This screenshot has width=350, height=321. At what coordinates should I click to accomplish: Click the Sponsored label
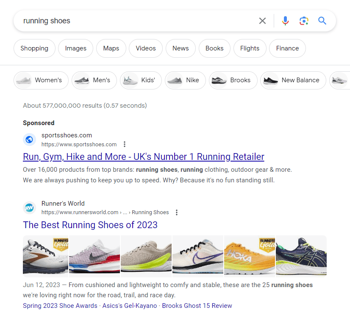point(39,123)
